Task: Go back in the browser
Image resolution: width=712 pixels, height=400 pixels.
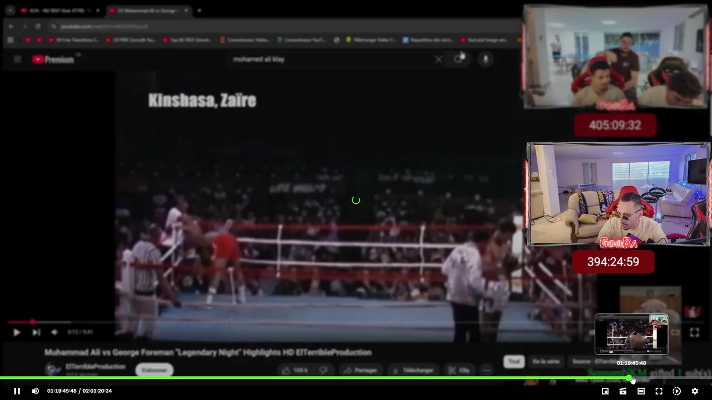Action: [x=11, y=26]
